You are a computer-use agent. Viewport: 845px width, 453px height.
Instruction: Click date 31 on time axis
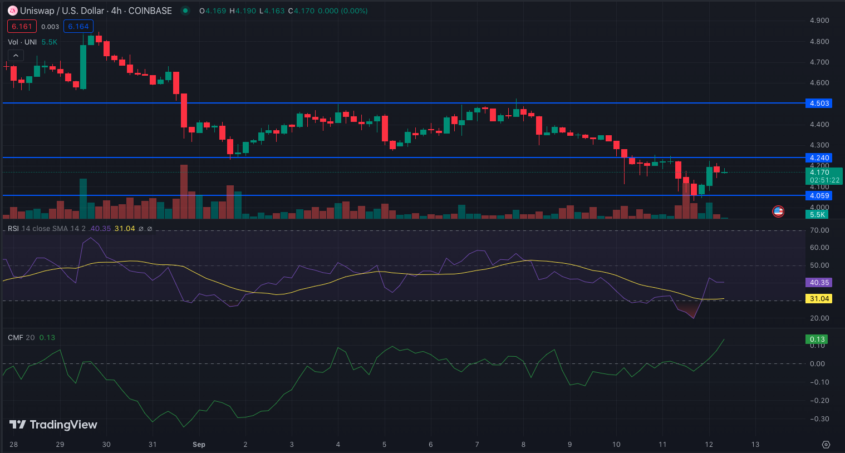pyautogui.click(x=153, y=445)
